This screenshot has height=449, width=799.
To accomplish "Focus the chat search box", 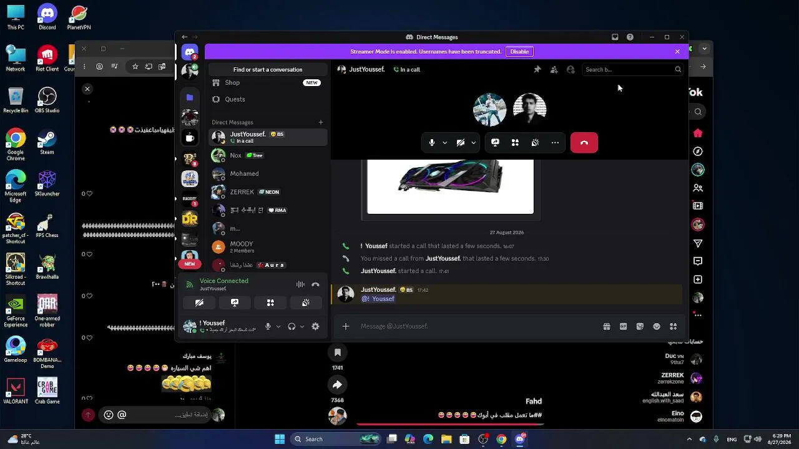I will coord(632,70).
